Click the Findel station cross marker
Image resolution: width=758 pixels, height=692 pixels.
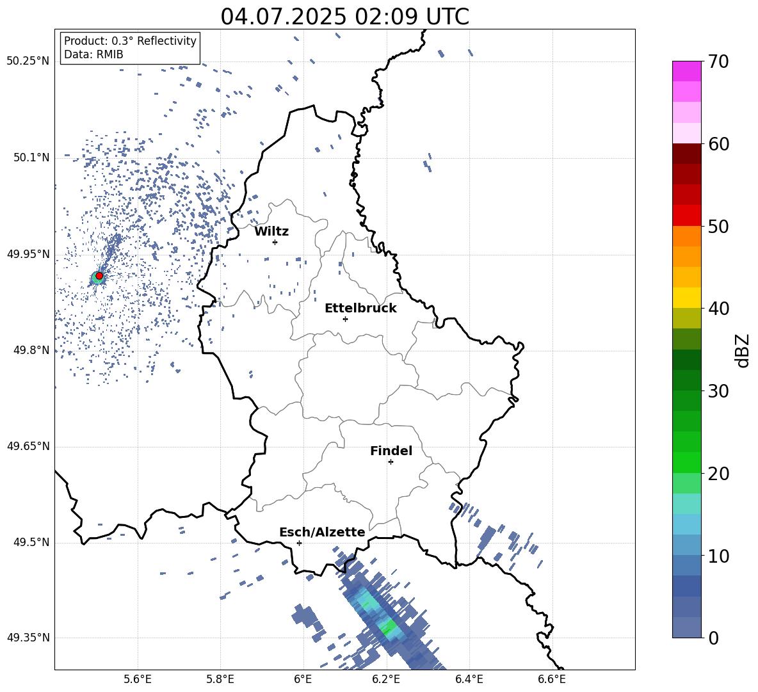391,462
